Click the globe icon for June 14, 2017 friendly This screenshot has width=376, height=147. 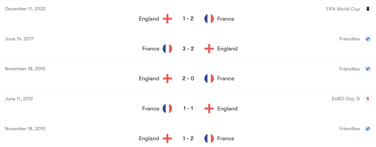[x=368, y=39]
